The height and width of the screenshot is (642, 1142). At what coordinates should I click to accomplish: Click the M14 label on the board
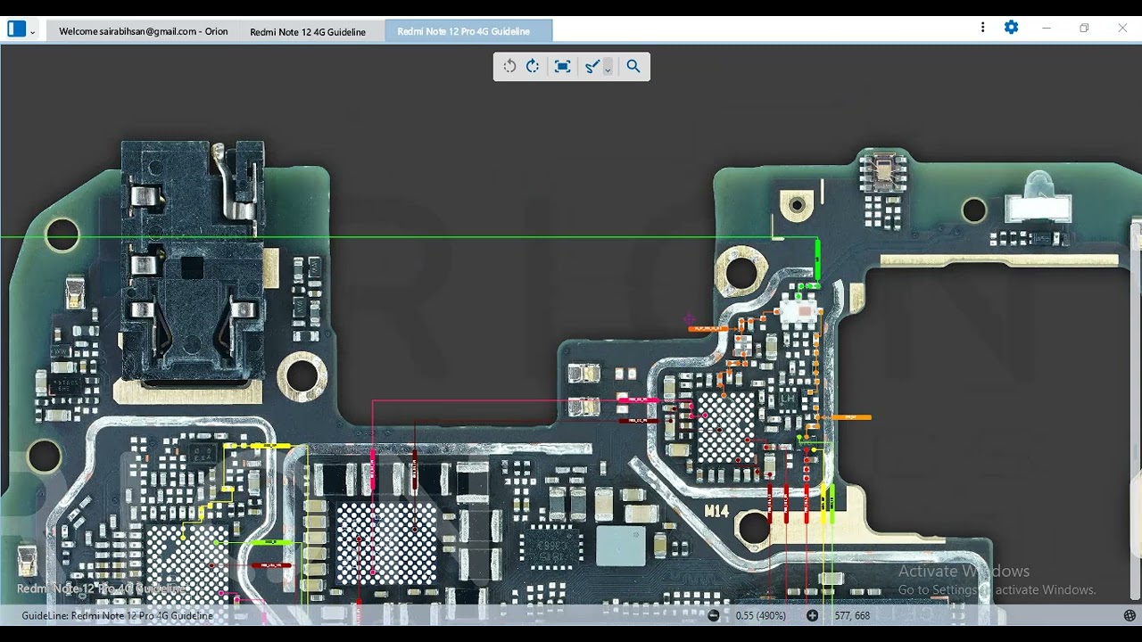tap(716, 512)
